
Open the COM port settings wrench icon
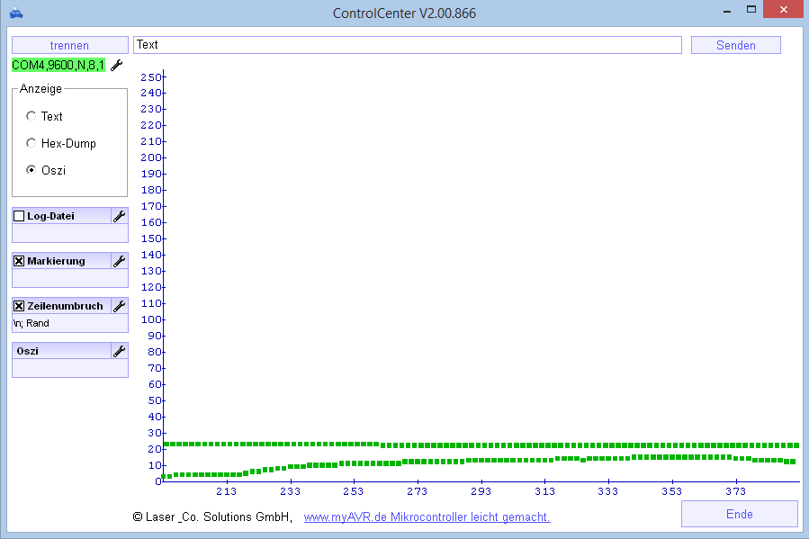(x=116, y=65)
